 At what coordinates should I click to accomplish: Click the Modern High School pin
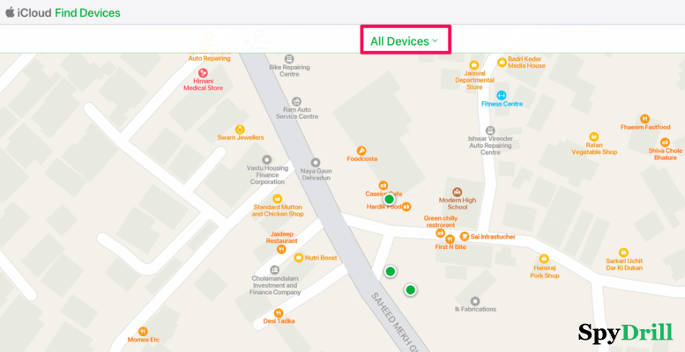coord(458,192)
